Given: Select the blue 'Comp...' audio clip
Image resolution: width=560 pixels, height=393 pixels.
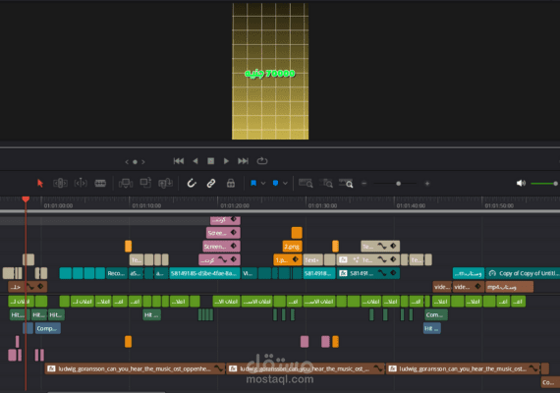Looking at the screenshot, I should point(48,328).
